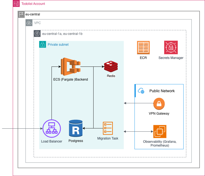The image size is (205, 176).
Task: Select the 'Postgress' label
Action: point(76,141)
